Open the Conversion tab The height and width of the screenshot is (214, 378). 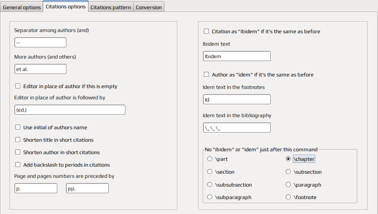149,7
